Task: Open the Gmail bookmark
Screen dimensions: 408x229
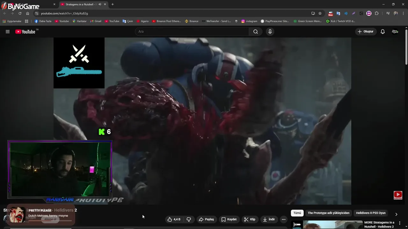Action: coord(96,21)
